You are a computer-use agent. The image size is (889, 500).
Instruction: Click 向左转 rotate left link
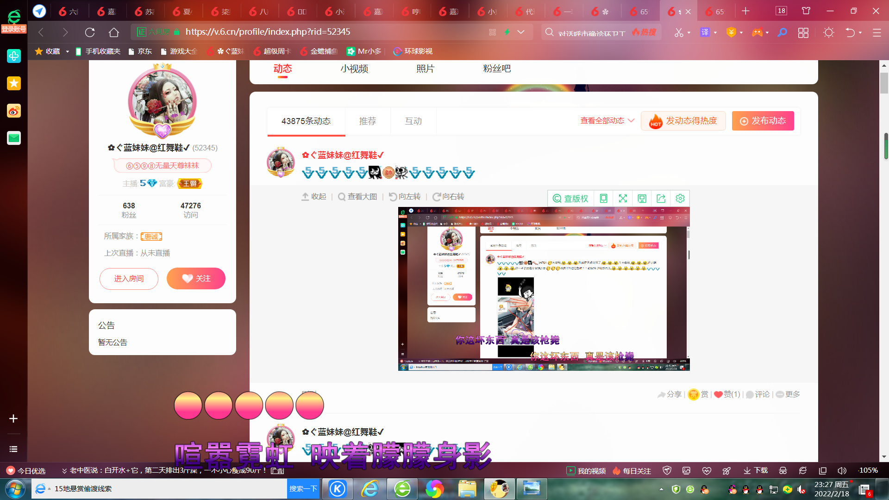tap(405, 197)
